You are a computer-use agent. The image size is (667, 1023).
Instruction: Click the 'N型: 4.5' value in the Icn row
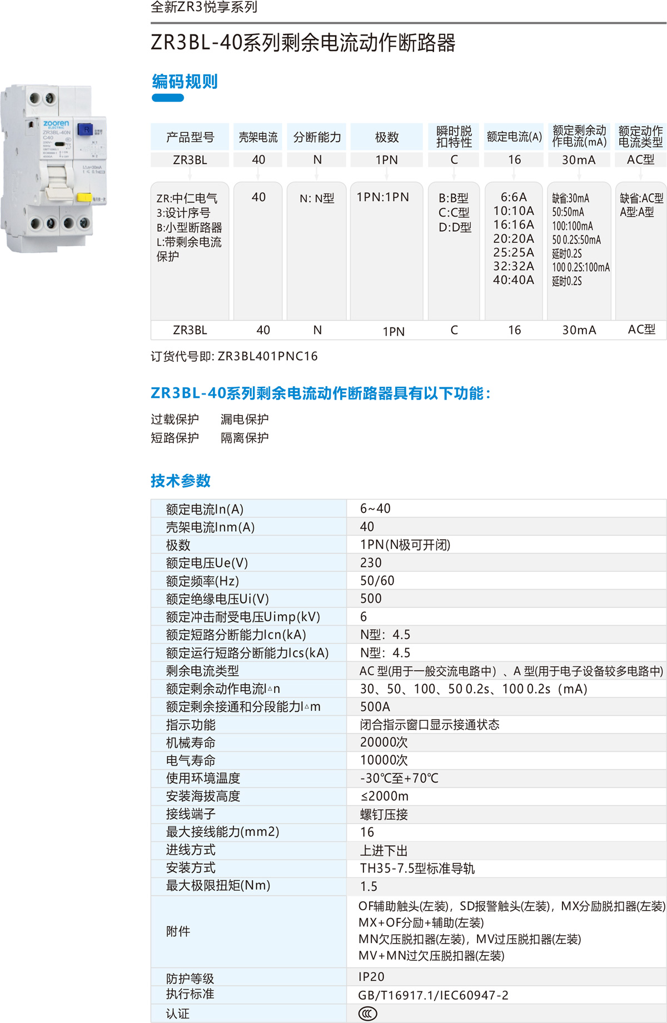coord(385,635)
